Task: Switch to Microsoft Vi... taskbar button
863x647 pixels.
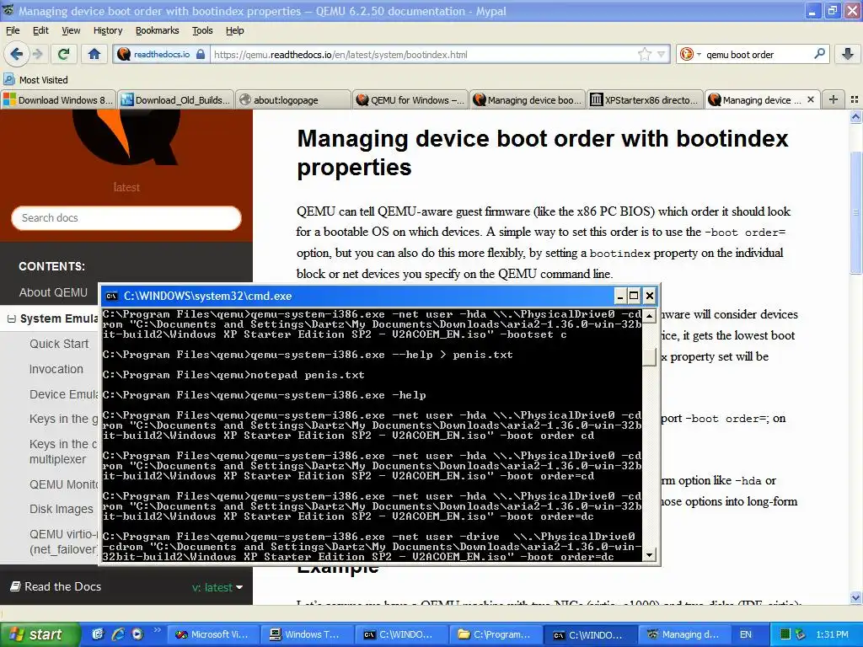Action: 212,634
